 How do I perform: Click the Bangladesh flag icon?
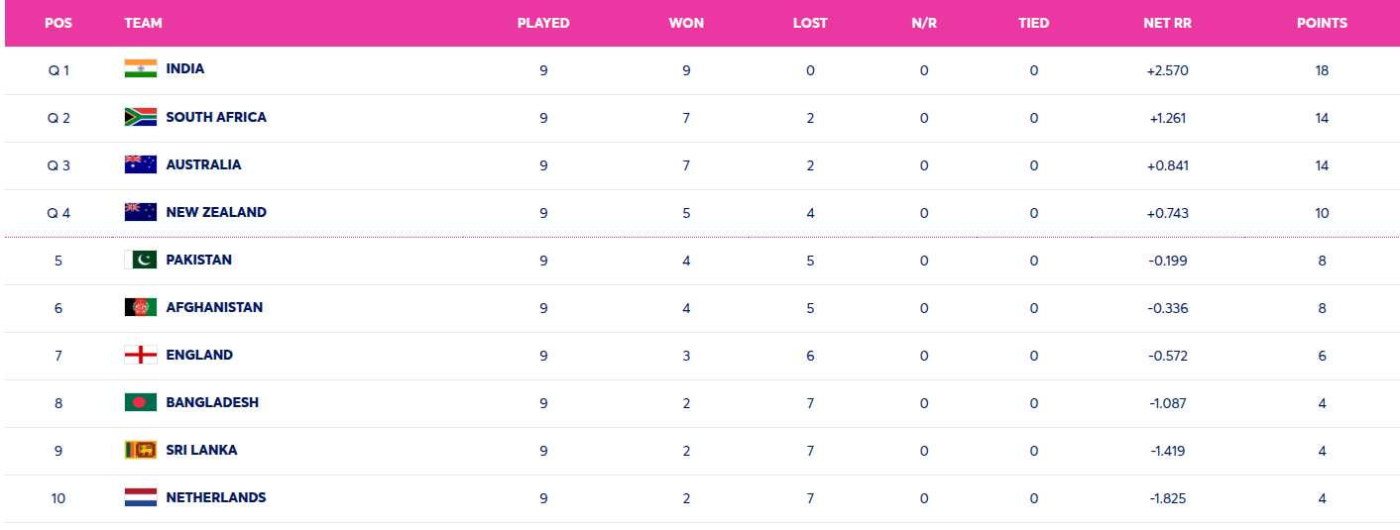(140, 402)
